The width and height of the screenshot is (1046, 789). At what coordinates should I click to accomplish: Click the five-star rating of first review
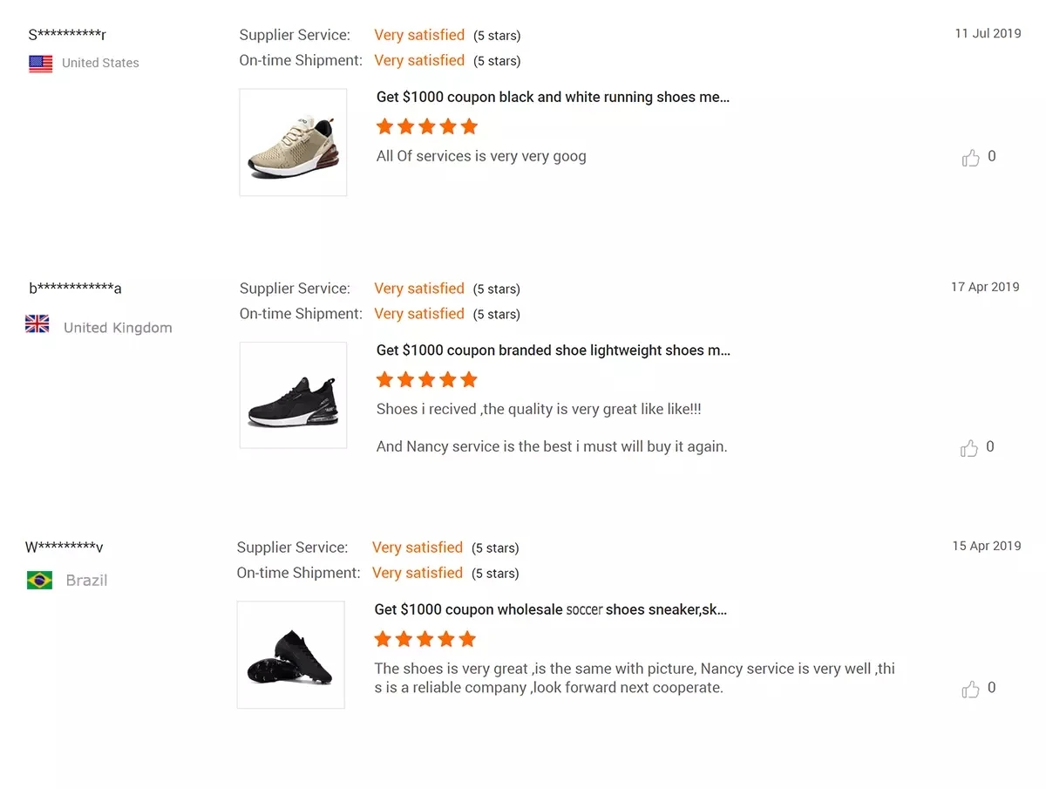click(427, 126)
